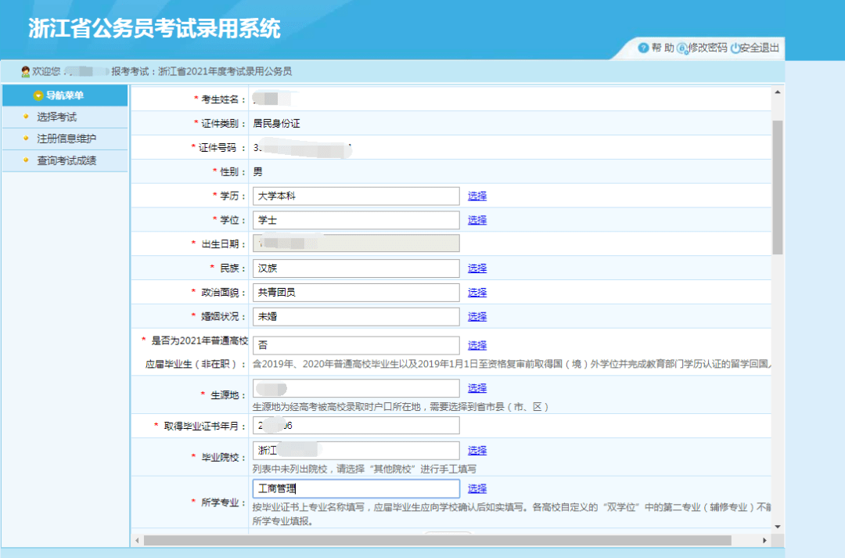The height and width of the screenshot is (558, 845).
Task: Focus the 生源地 input field
Action: pos(356,388)
